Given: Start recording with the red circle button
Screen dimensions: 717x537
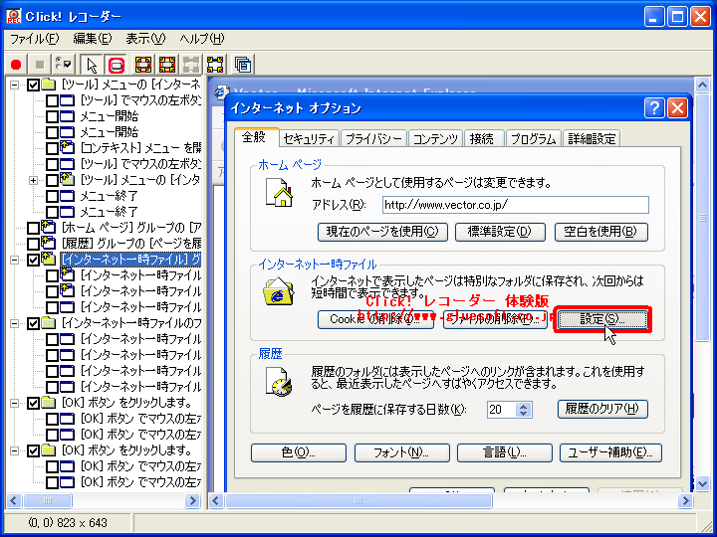Looking at the screenshot, I should (x=17, y=65).
